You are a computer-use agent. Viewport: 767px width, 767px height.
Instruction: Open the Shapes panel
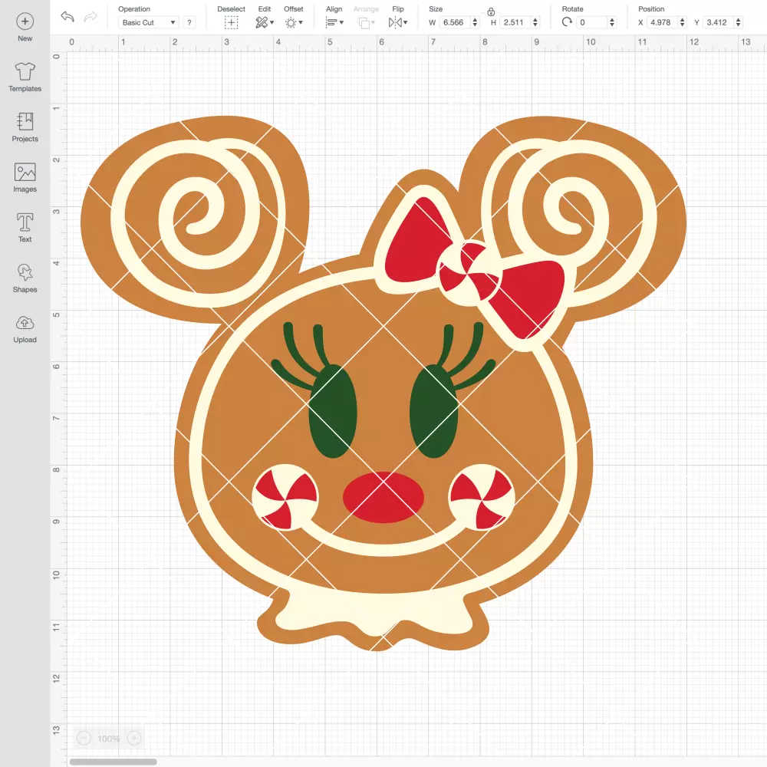25,272
